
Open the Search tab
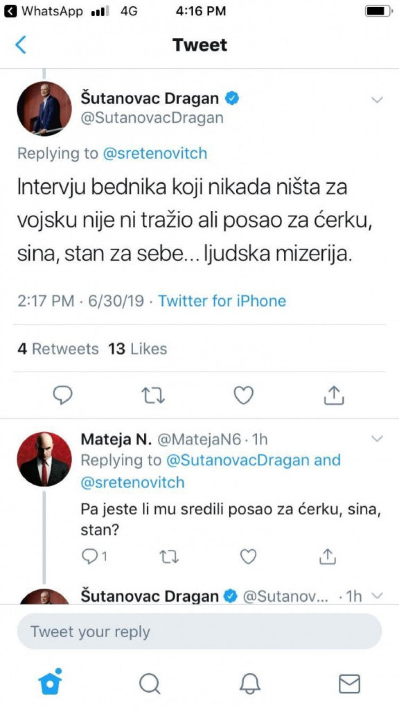(x=150, y=683)
